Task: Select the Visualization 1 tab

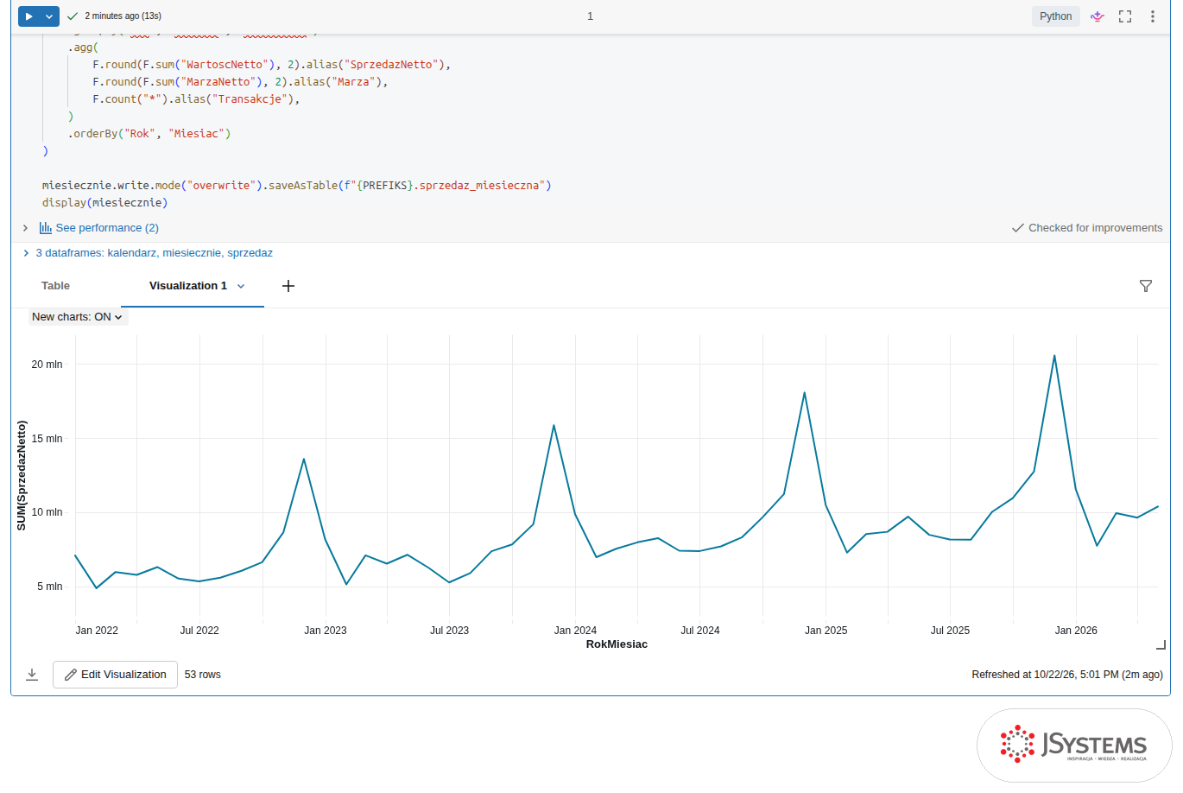Action: pyautogui.click(x=187, y=286)
